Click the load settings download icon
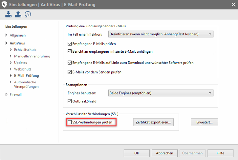The width and height of the screenshot is (238, 160). click(8, 14)
